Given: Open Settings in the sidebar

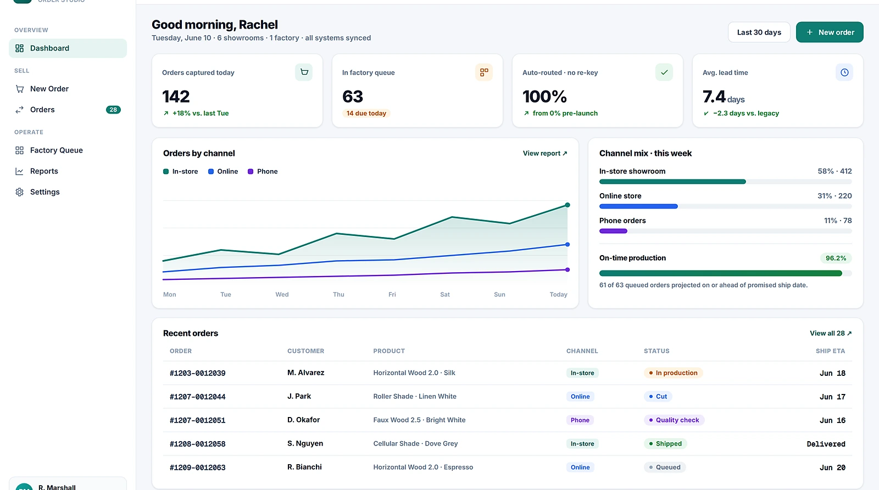Looking at the screenshot, I should point(68,192).
